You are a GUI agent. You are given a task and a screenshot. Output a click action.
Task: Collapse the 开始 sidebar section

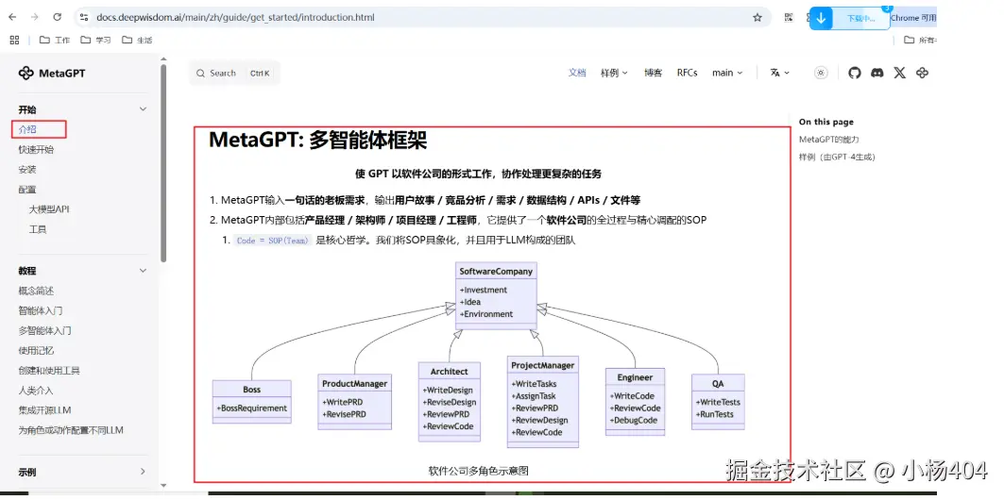click(143, 109)
